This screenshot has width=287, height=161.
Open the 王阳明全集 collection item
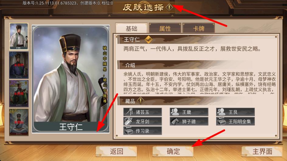(x=235, y=121)
